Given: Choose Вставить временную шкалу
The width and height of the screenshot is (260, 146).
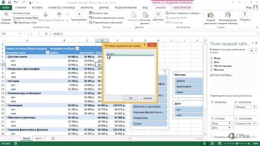Looking at the screenshot, I should (106, 18).
